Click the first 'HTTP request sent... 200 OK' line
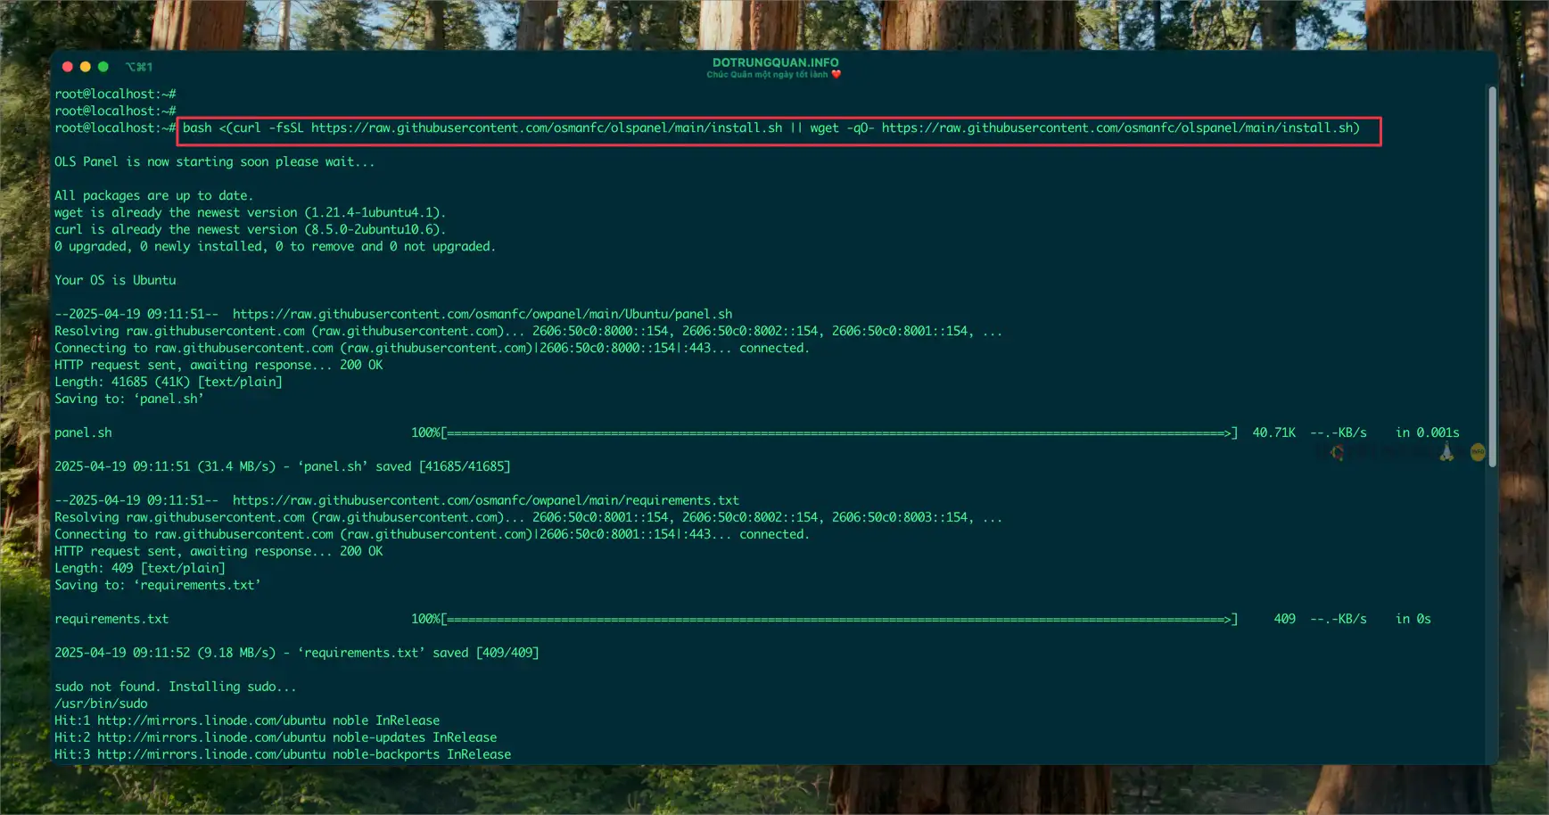 click(x=218, y=365)
